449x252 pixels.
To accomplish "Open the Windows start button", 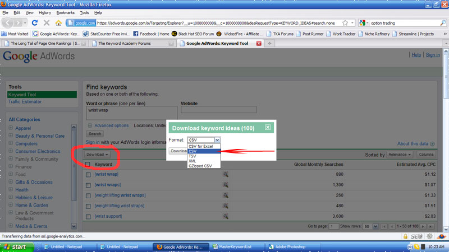I will tap(17, 247).
